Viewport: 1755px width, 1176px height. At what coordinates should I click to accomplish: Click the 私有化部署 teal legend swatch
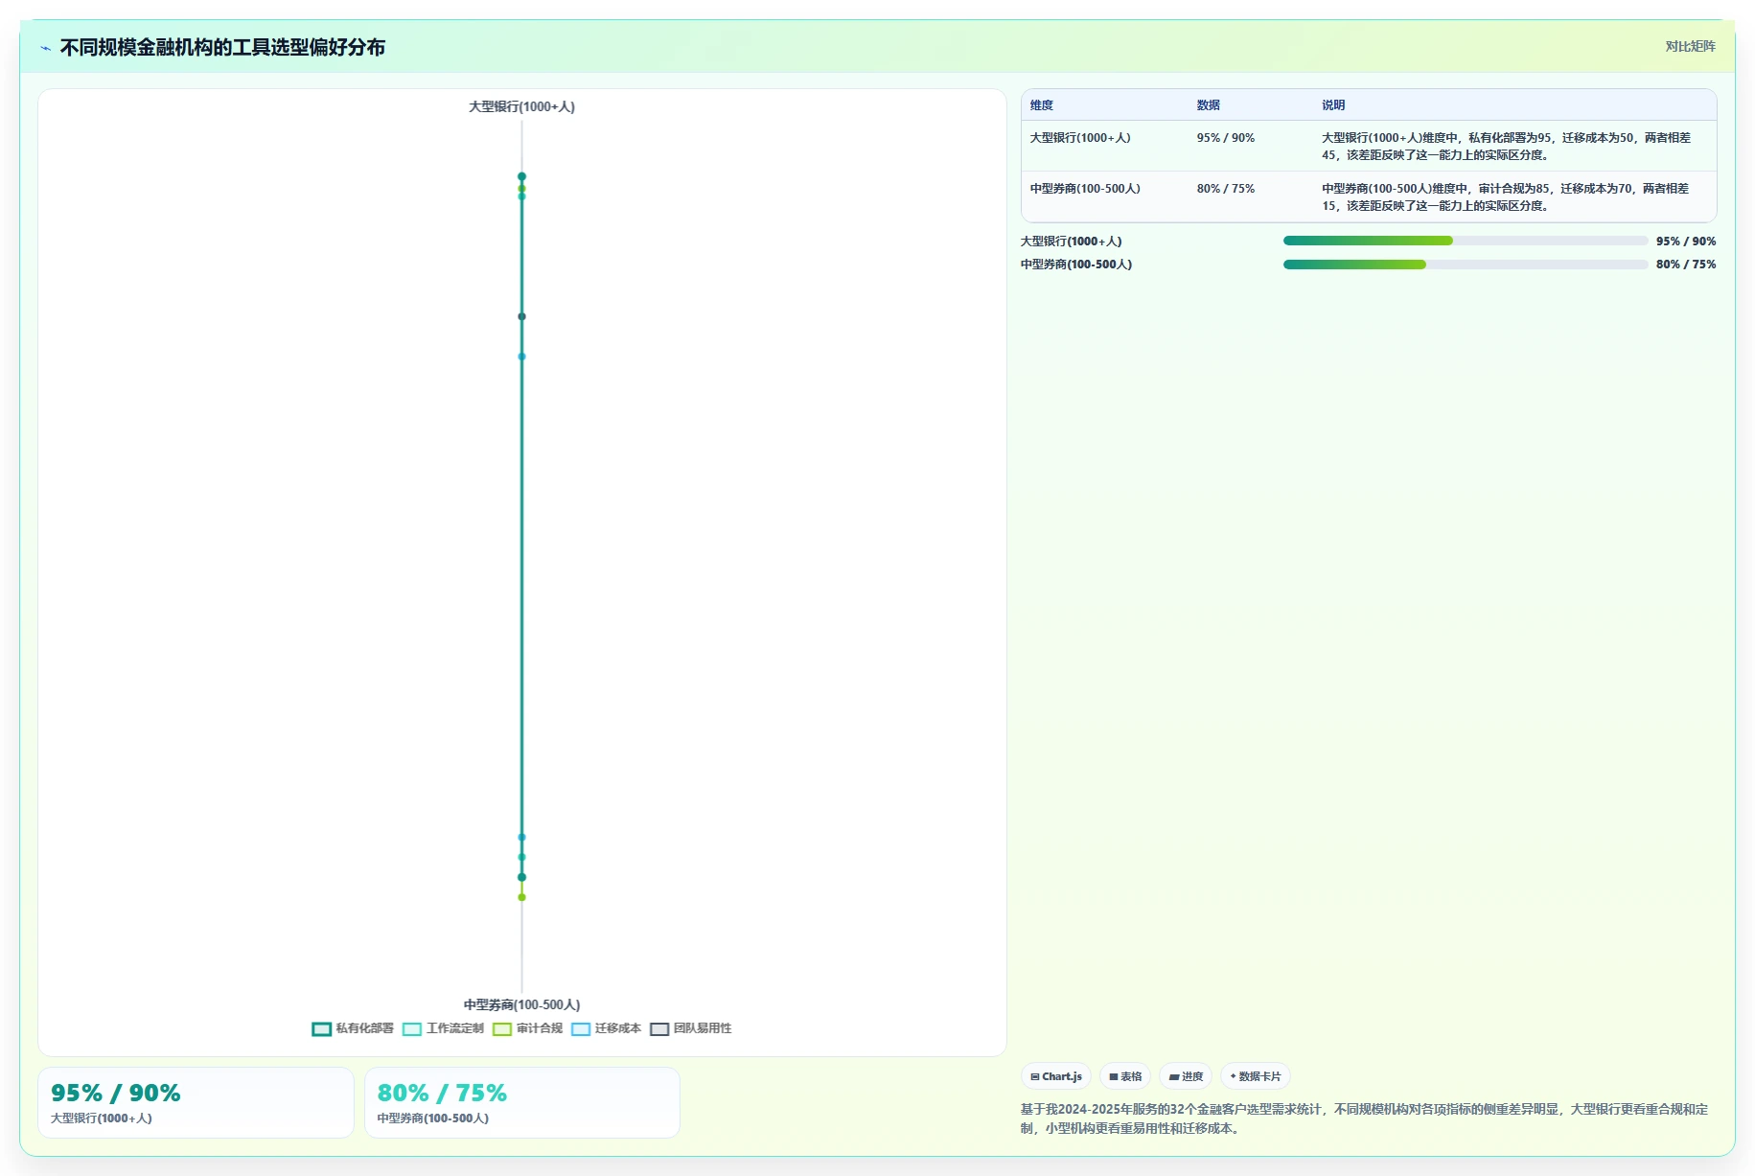[322, 1029]
